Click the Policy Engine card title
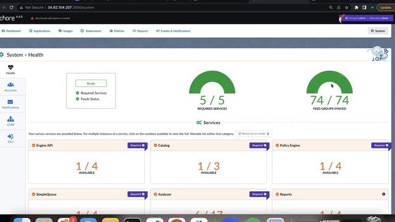This screenshot has height=222, width=395. 290,146
